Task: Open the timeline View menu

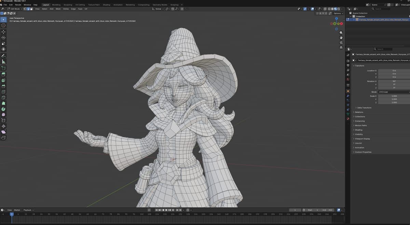Action: 10,210
